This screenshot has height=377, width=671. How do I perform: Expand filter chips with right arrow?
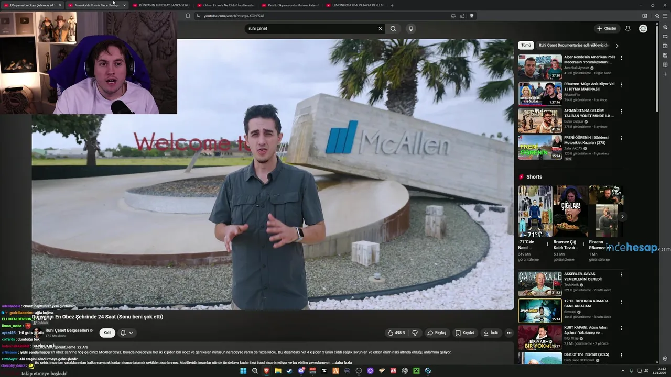[x=617, y=46]
